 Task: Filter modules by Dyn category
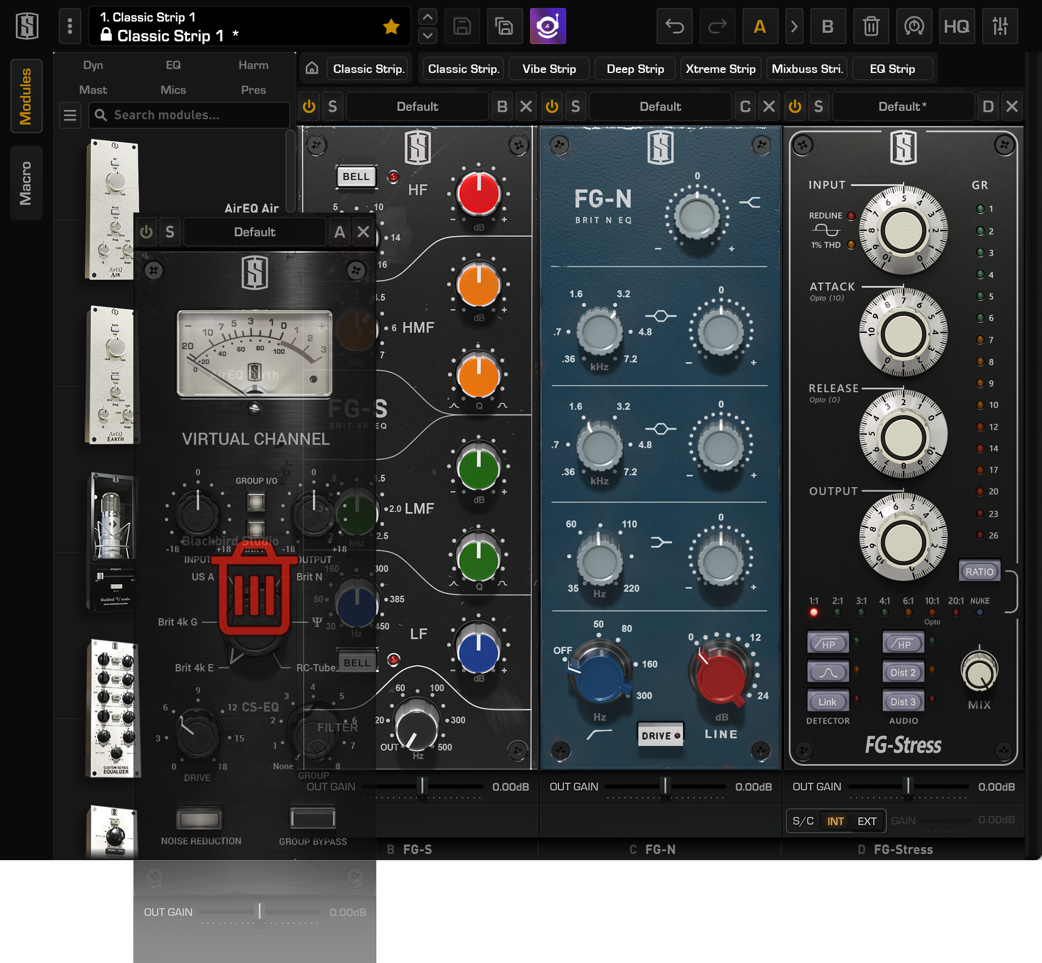pyautogui.click(x=93, y=65)
